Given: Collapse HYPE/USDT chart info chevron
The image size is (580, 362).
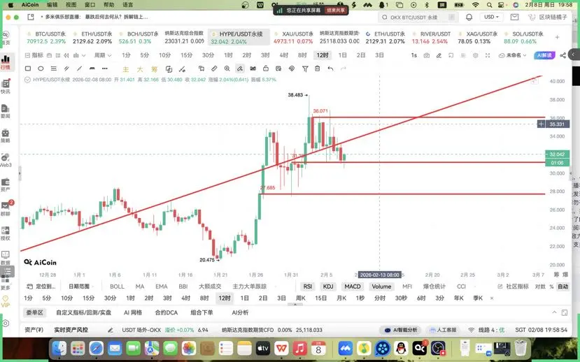Looking at the screenshot, I should (x=27, y=80).
